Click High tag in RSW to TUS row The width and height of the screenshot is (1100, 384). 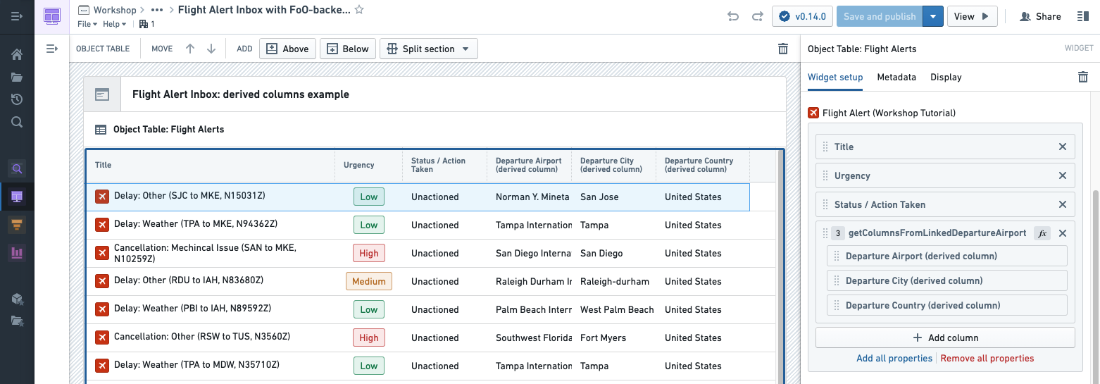(369, 337)
